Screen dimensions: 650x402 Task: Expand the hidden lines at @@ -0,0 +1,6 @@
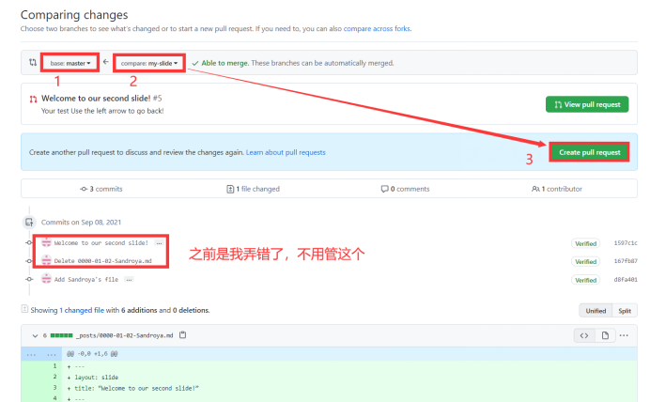[41, 354]
